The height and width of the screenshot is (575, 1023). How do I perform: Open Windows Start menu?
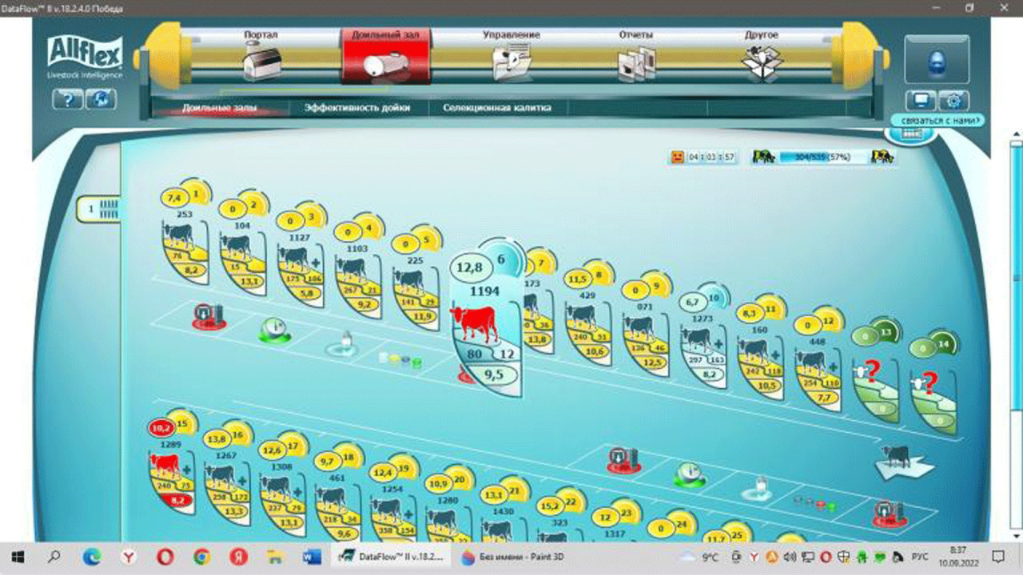18,557
